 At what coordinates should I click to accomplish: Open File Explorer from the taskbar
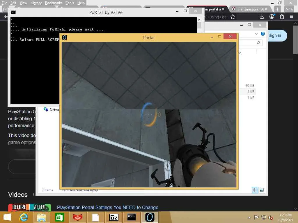pos(42,217)
